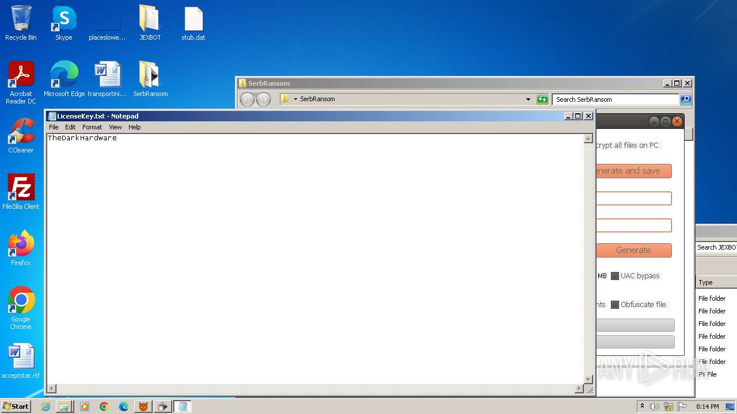Click the Search JEXBOT field
The image size is (737, 414).
pyautogui.click(x=716, y=247)
